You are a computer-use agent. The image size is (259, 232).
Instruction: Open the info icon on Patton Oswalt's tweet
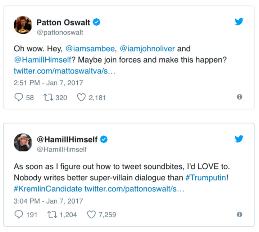240,97
